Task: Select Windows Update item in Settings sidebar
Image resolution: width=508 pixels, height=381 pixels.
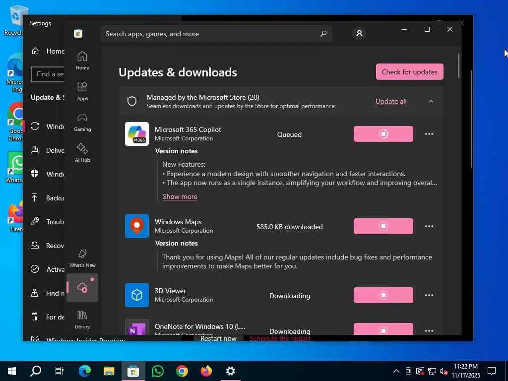Action: click(47, 127)
